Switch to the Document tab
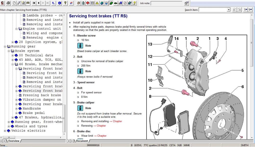255x147 pixels. [82, 141]
